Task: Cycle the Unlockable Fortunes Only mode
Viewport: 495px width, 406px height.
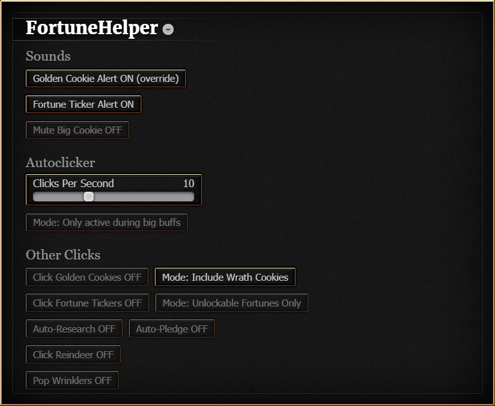Action: (x=232, y=303)
